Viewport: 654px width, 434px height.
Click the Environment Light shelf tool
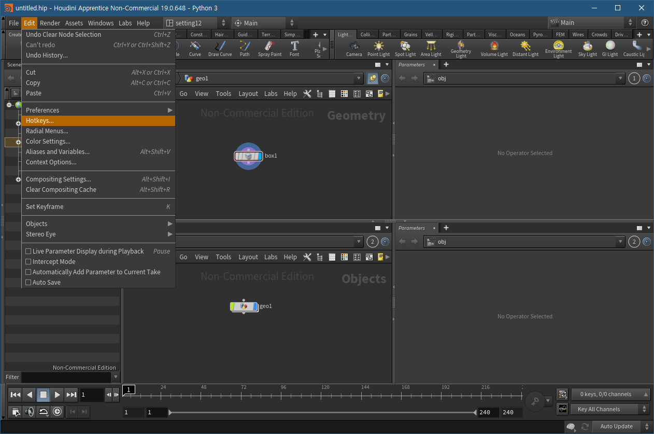(558, 49)
